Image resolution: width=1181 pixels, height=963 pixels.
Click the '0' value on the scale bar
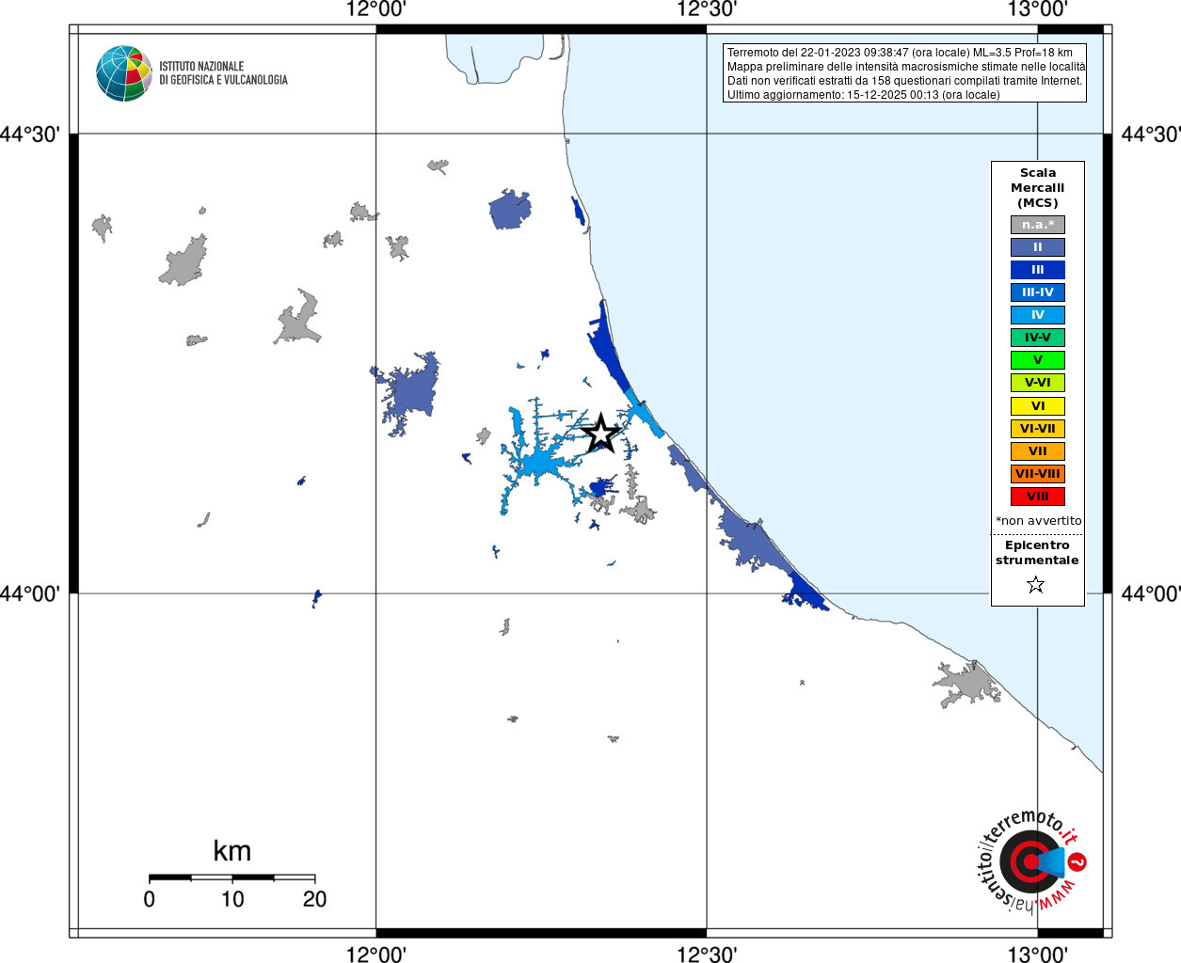pyautogui.click(x=150, y=899)
